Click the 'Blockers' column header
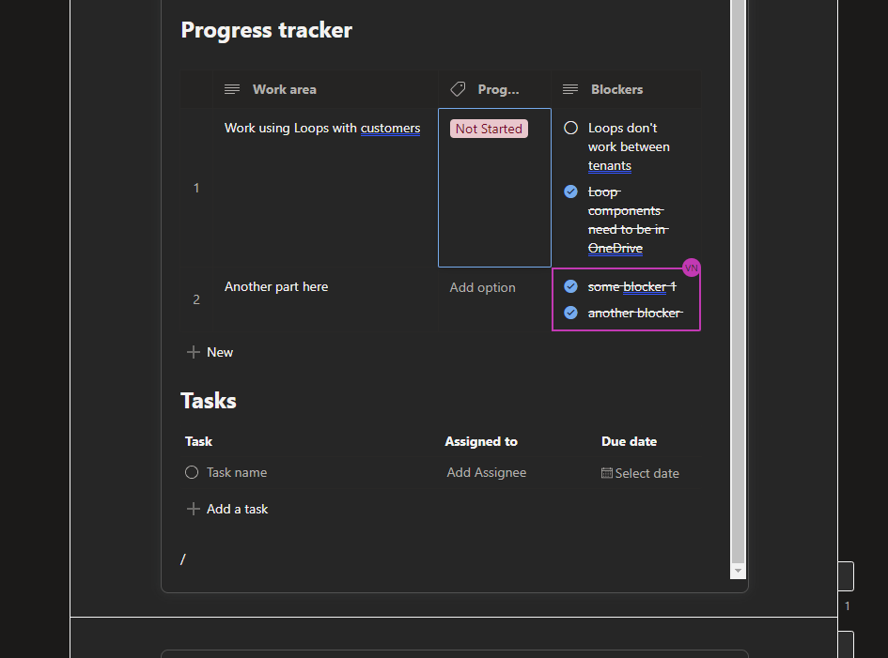888x658 pixels. pos(616,89)
